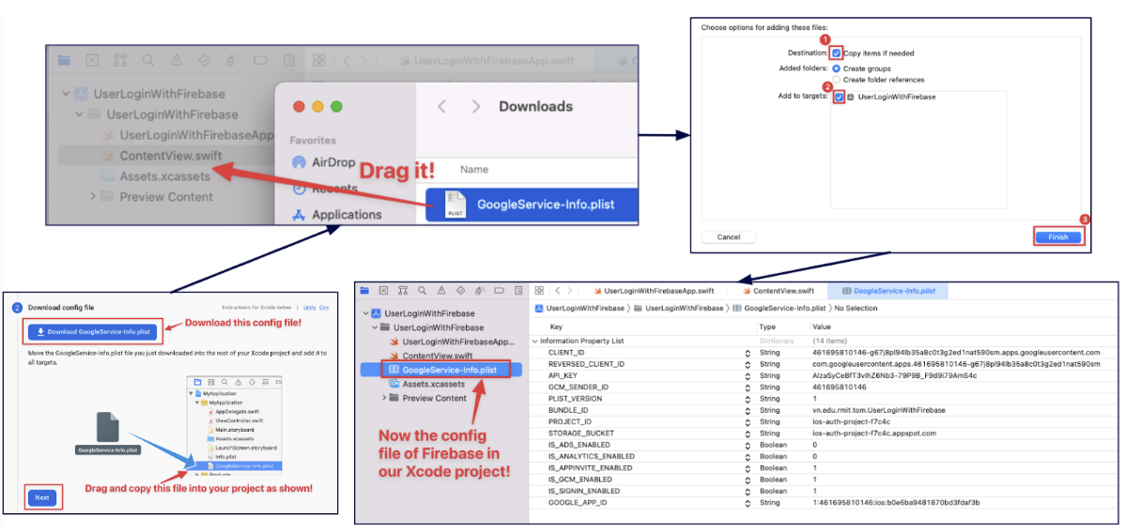The height and width of the screenshot is (532, 1127).
Task: Open Debug navigator in the plist editor Xcode window
Action: [480, 291]
